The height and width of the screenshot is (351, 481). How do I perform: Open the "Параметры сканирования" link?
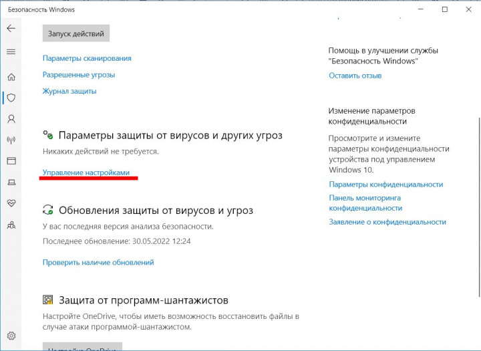(87, 58)
